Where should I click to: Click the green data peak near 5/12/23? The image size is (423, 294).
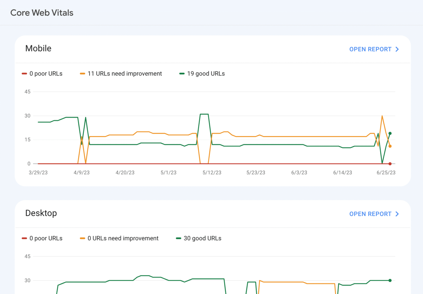[x=204, y=114]
